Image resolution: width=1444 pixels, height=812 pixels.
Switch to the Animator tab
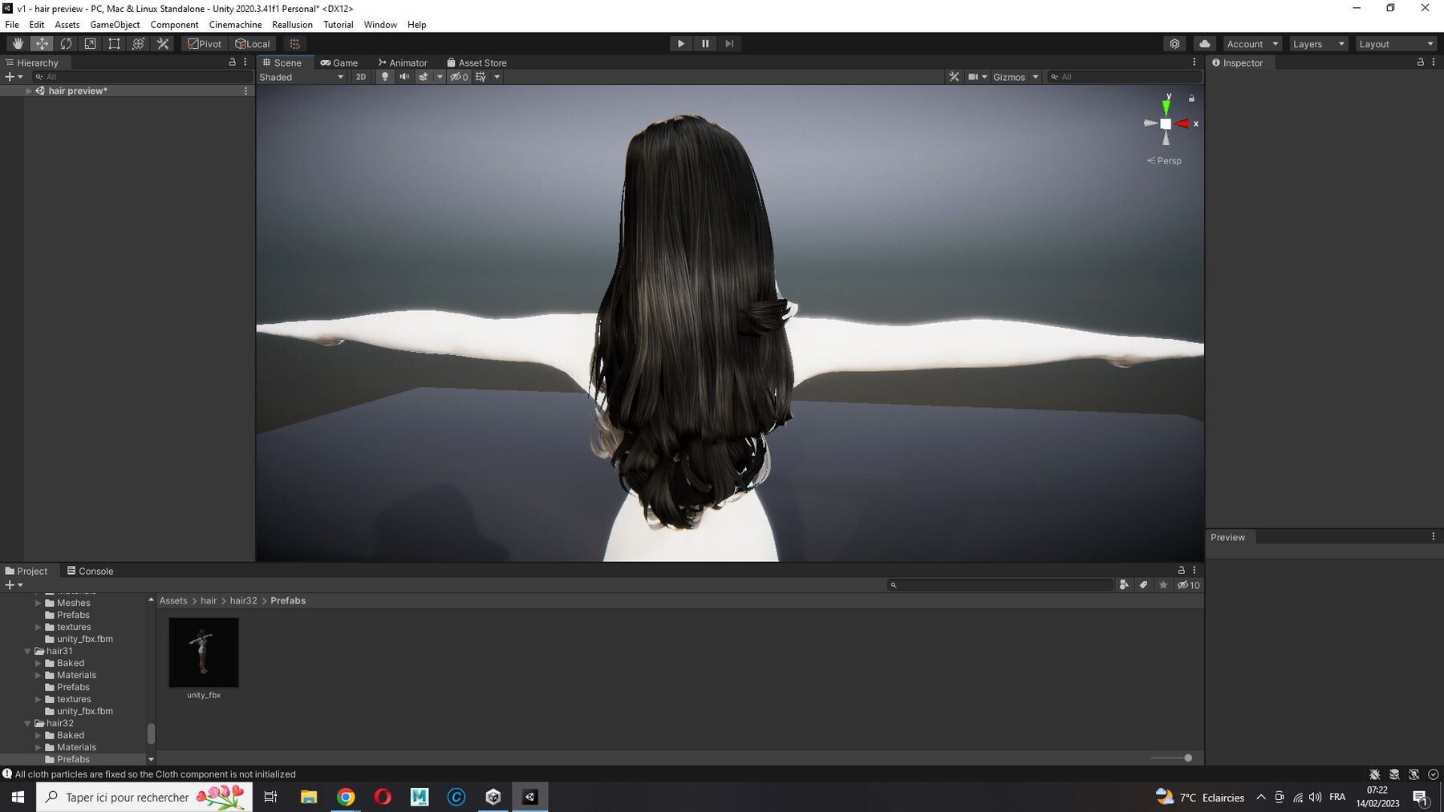point(403,63)
